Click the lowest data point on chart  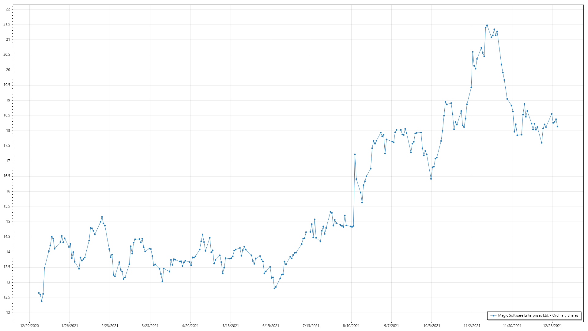[42, 301]
